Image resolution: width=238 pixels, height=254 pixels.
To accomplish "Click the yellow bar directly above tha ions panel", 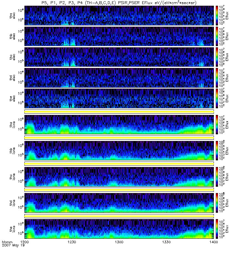I will tap(119, 112).
